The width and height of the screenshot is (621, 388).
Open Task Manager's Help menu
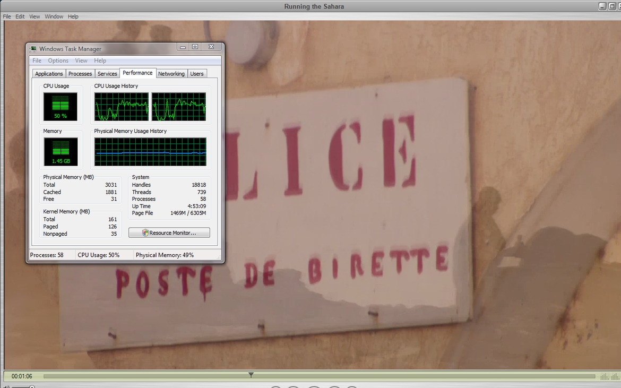[x=100, y=61]
